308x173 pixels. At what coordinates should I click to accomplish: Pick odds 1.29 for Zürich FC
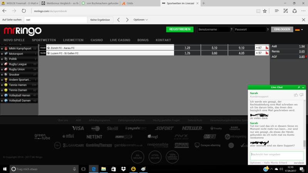point(187,48)
